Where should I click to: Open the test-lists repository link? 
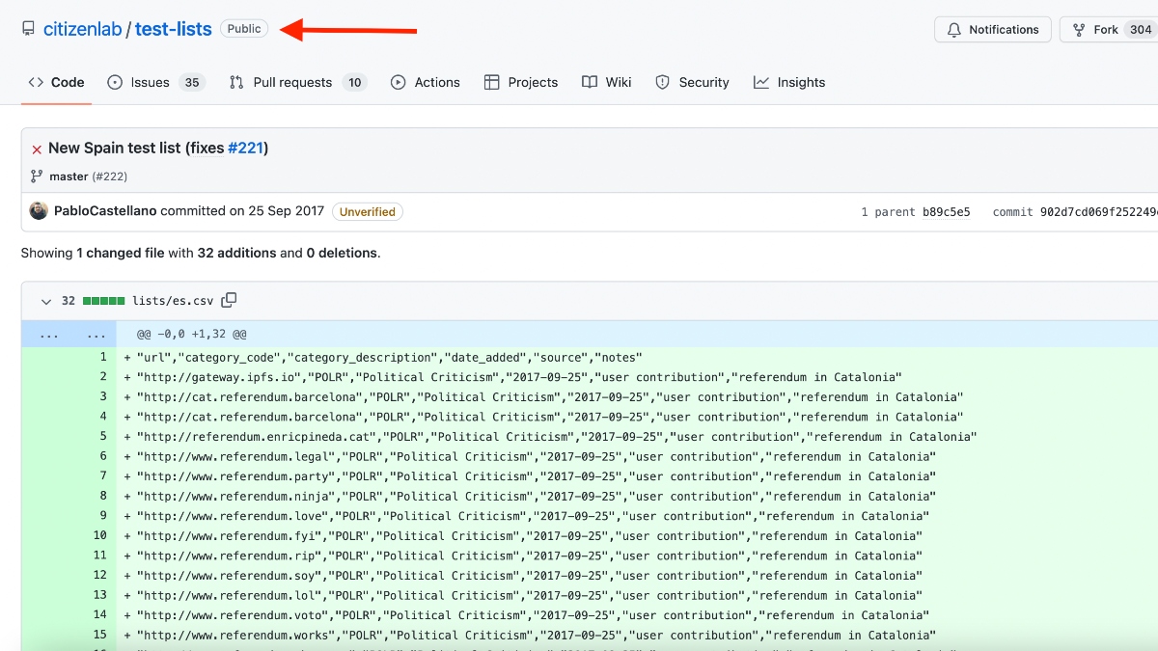coord(173,29)
